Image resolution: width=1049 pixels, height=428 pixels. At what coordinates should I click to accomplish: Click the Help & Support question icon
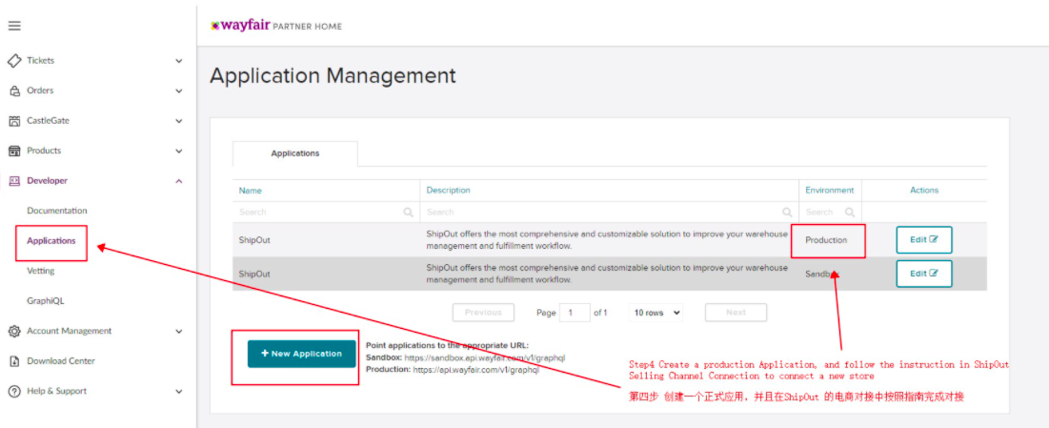click(14, 391)
